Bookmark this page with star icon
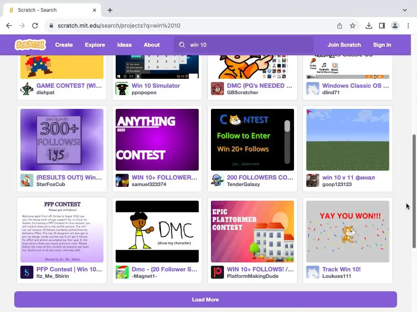Viewport: 417px width, 312px height. [x=353, y=26]
